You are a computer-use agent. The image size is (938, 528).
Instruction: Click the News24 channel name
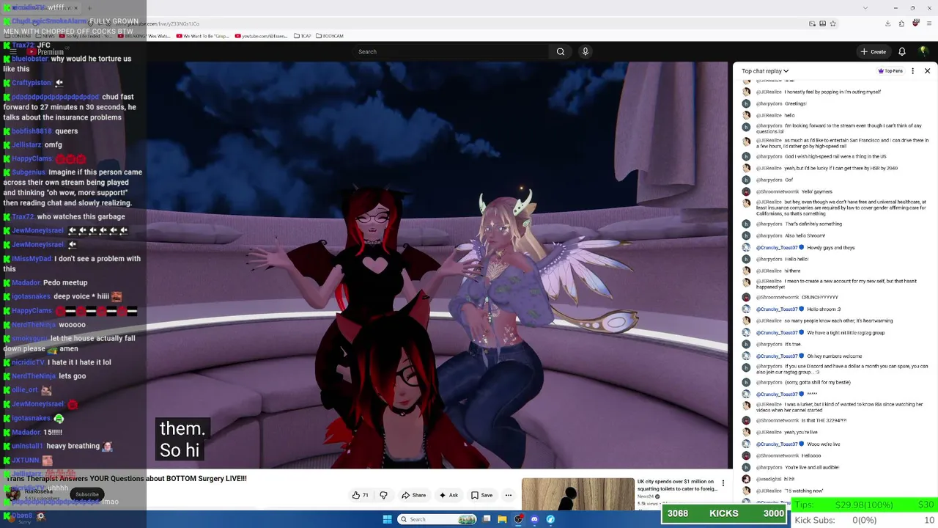(645, 496)
